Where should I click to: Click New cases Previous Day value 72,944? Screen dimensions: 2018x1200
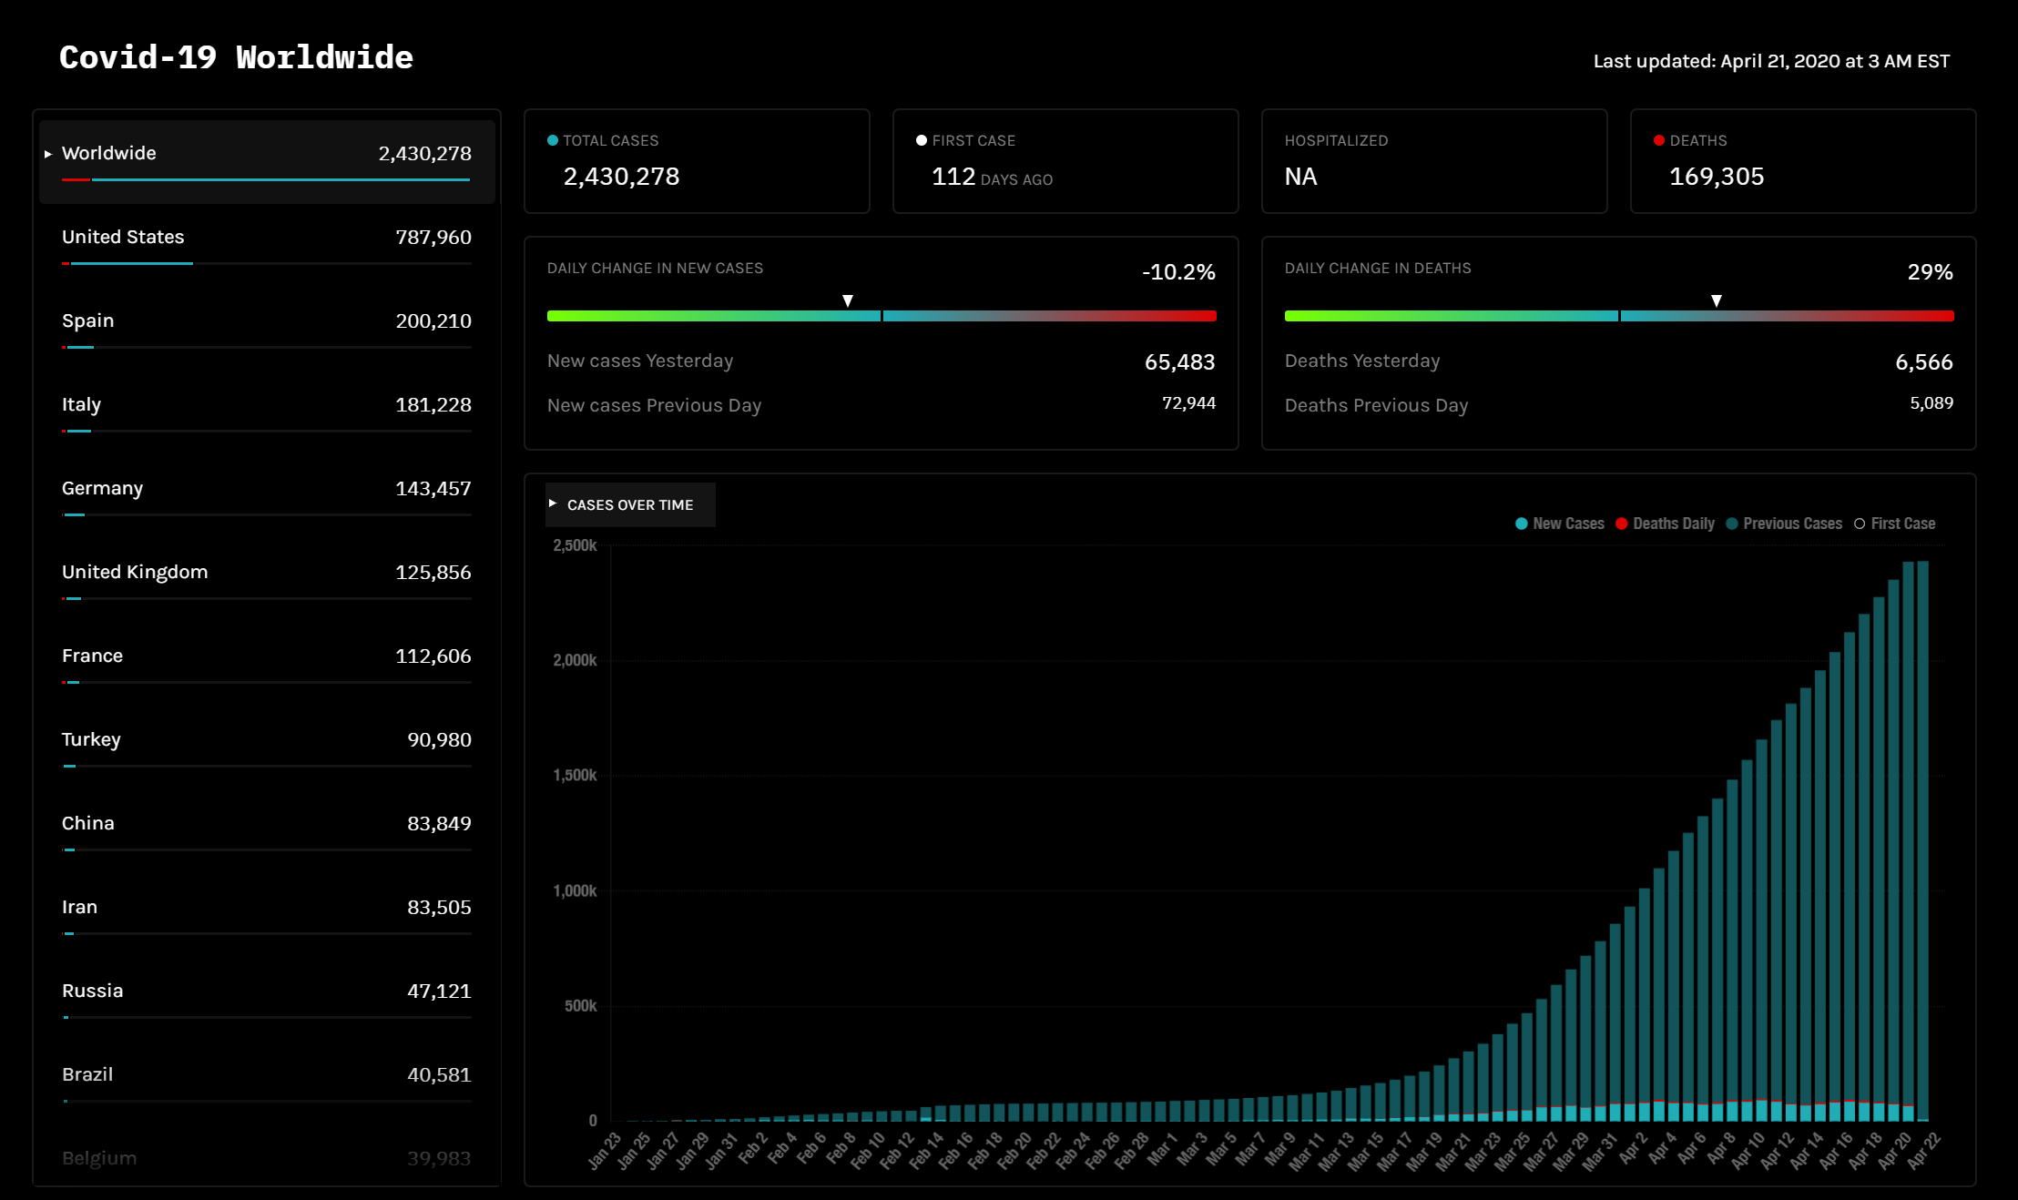1188,403
